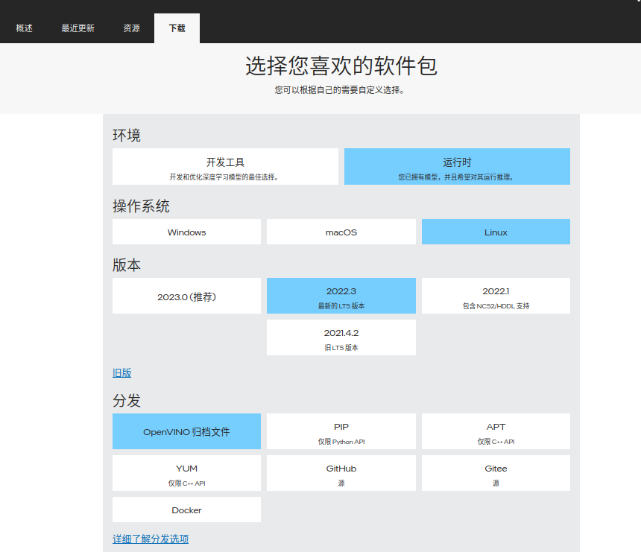Select version 2022.1 with NCS2/HDDL
Screen dimensions: 641x552
point(496,296)
